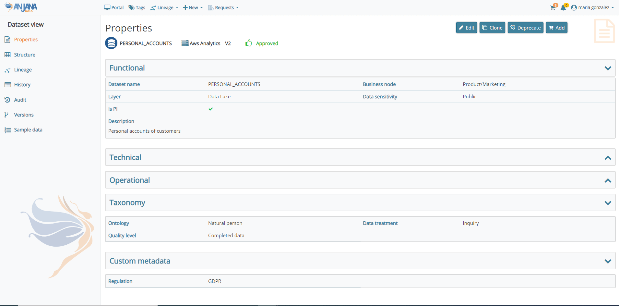Click the large document icon at top right

pyautogui.click(x=604, y=31)
